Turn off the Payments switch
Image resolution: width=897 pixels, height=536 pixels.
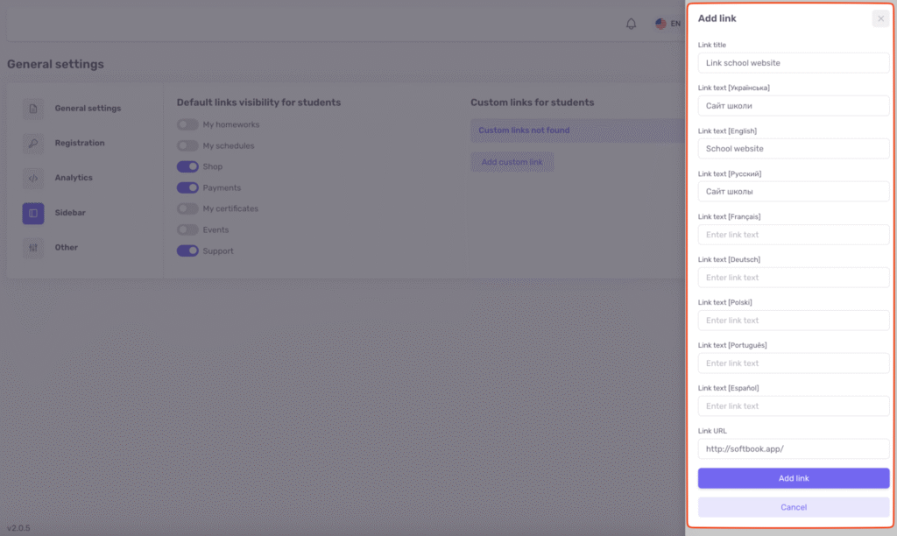187,187
